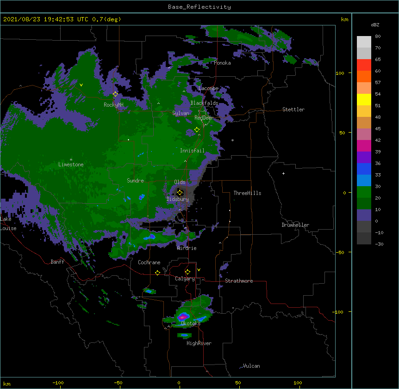The width and height of the screenshot is (399, 389).
Task: Click the dBZ legend heading
Action: [x=375, y=25]
